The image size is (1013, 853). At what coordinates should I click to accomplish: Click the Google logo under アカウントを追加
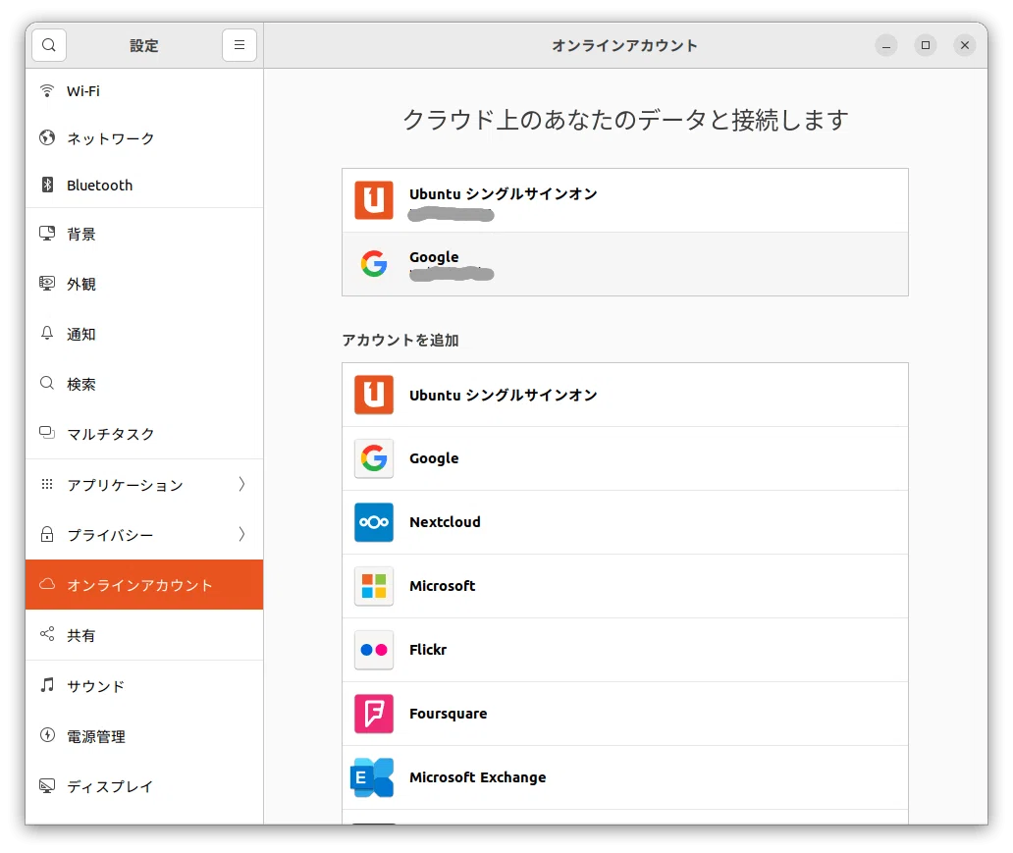(x=374, y=458)
